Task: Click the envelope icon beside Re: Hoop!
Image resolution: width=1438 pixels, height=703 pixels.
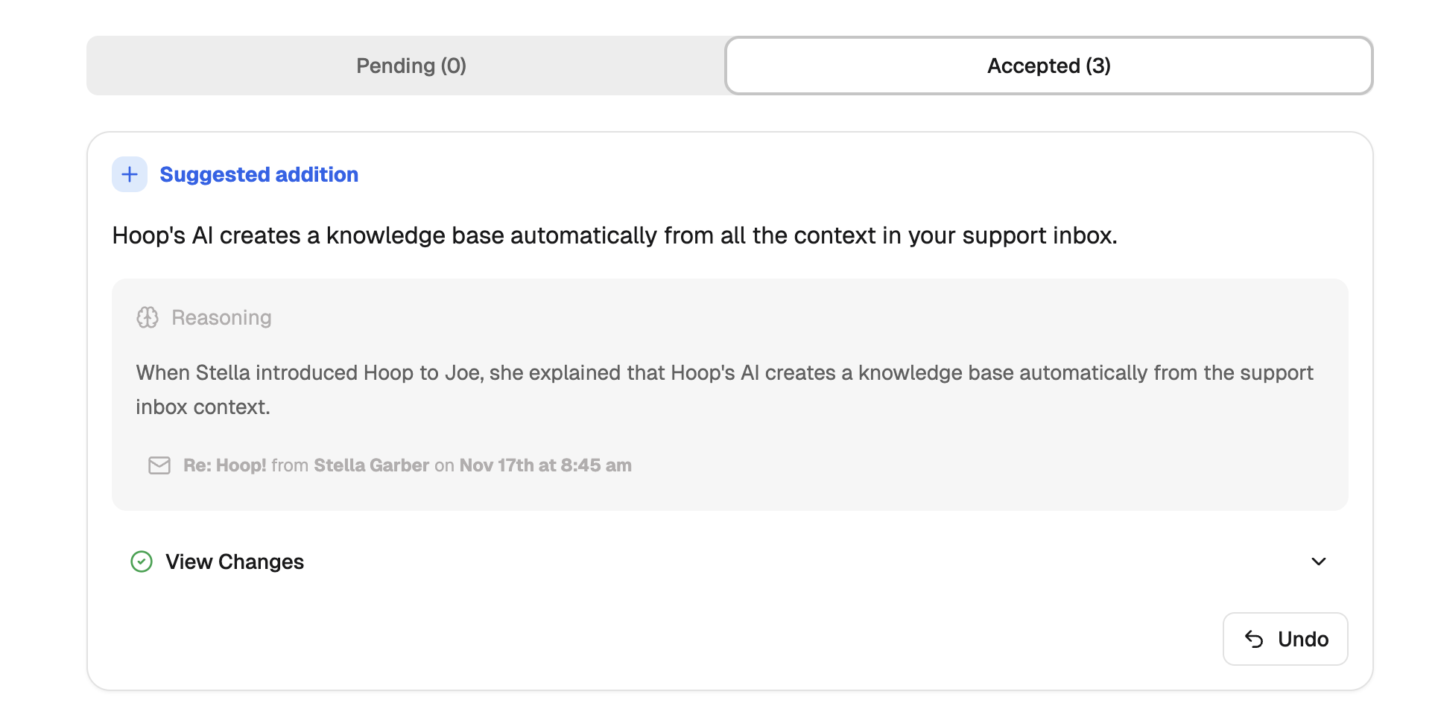Action: (159, 465)
